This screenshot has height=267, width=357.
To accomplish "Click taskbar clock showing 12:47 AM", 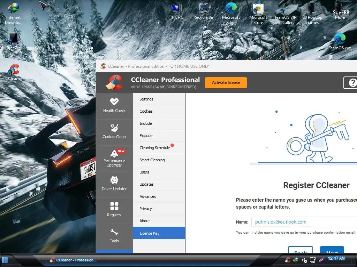I will [336, 258].
